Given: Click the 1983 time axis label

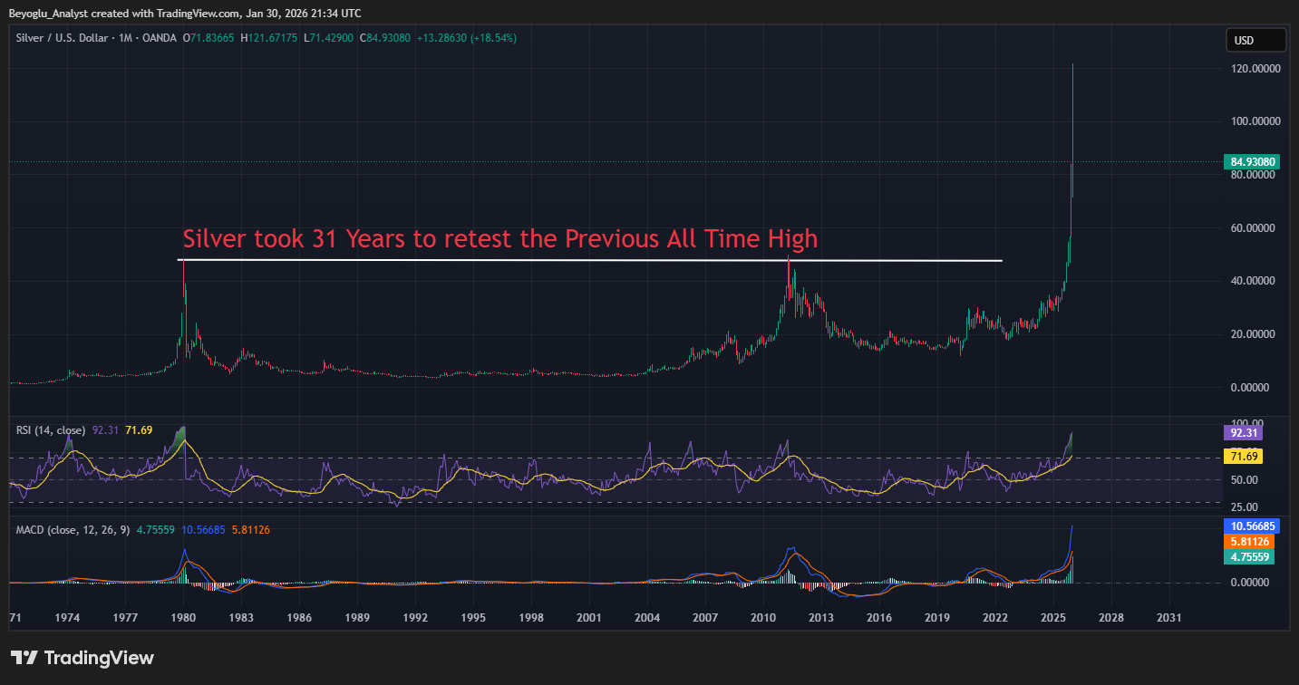Looking at the screenshot, I should point(241,617).
